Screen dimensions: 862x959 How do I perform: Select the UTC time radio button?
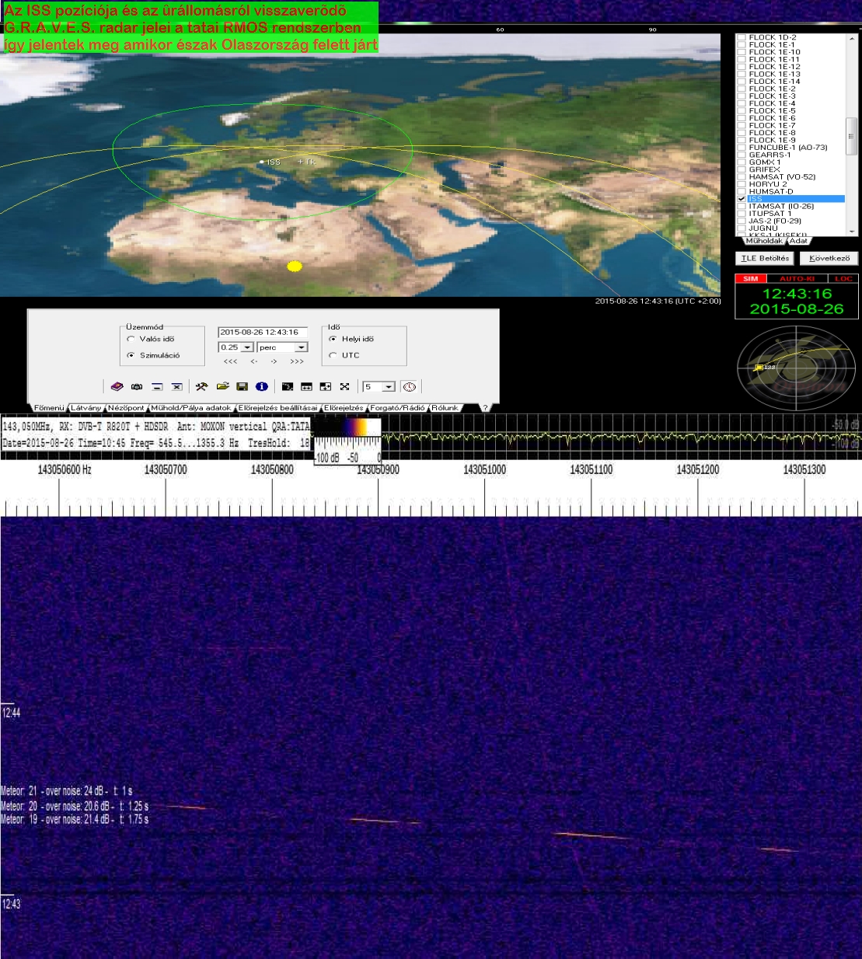click(x=333, y=355)
